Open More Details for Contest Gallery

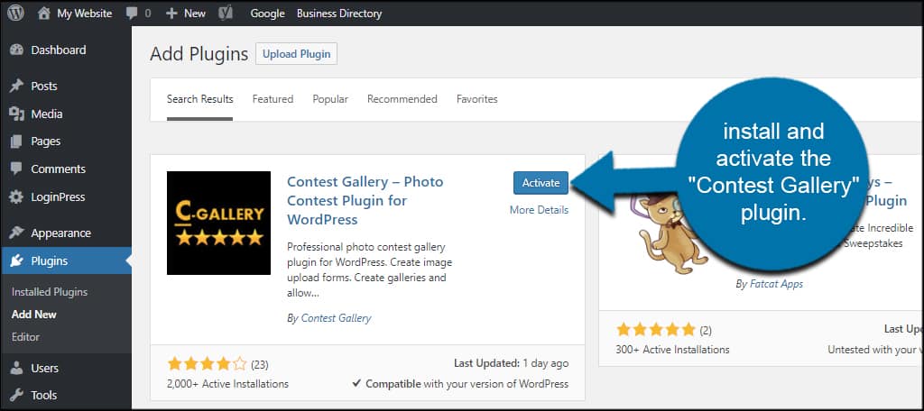click(539, 210)
